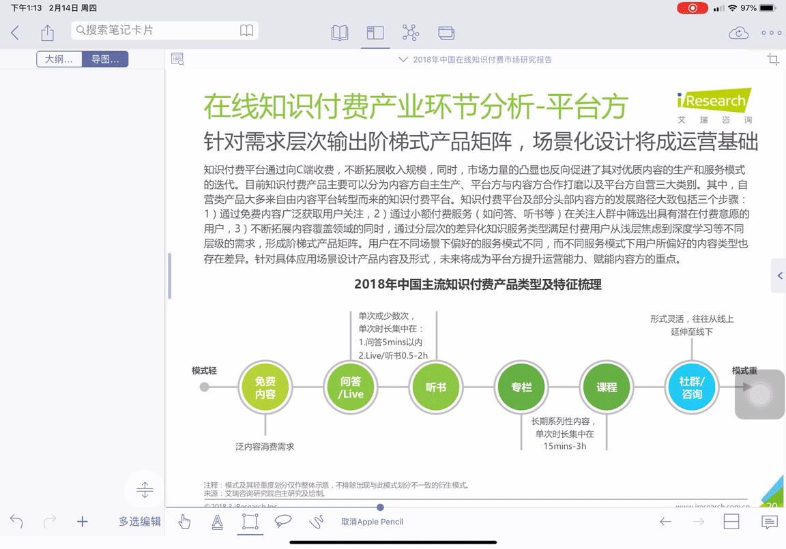
Task: Open the reading mode book icon
Action: click(x=339, y=32)
